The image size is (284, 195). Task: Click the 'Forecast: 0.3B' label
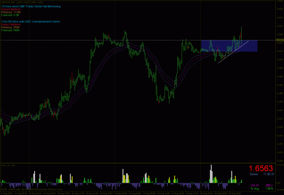tap(10, 15)
